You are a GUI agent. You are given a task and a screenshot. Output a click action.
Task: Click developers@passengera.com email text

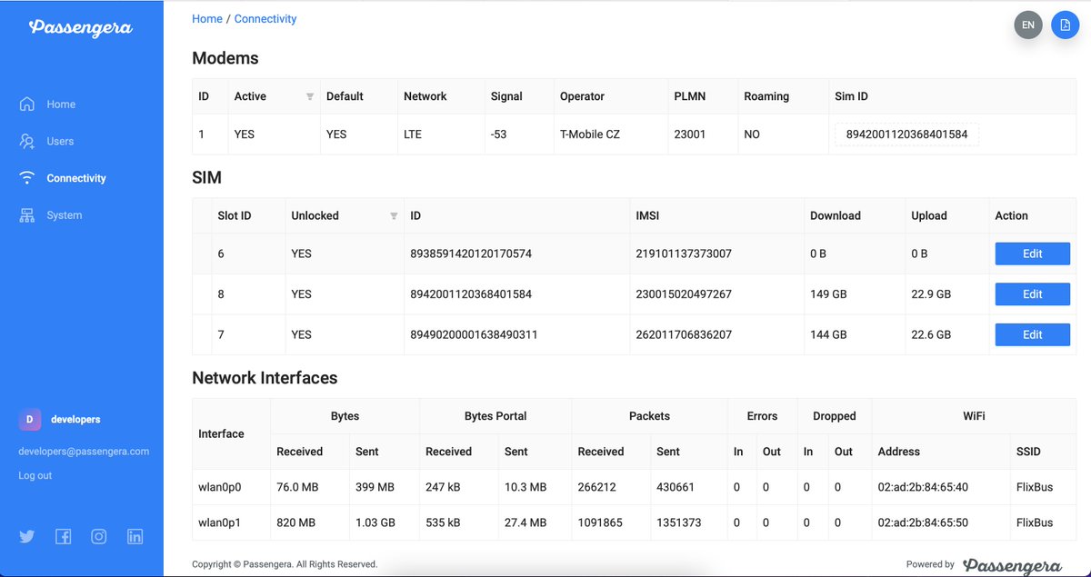pos(84,452)
